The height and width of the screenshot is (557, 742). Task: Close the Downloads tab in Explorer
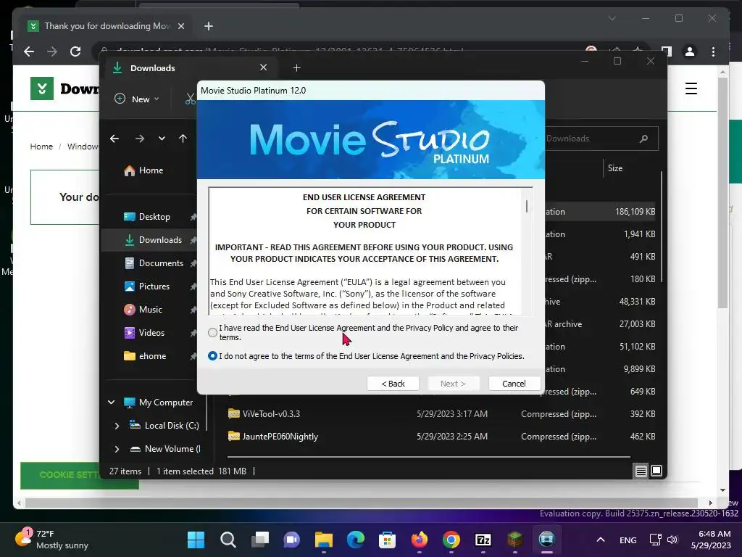tap(264, 67)
